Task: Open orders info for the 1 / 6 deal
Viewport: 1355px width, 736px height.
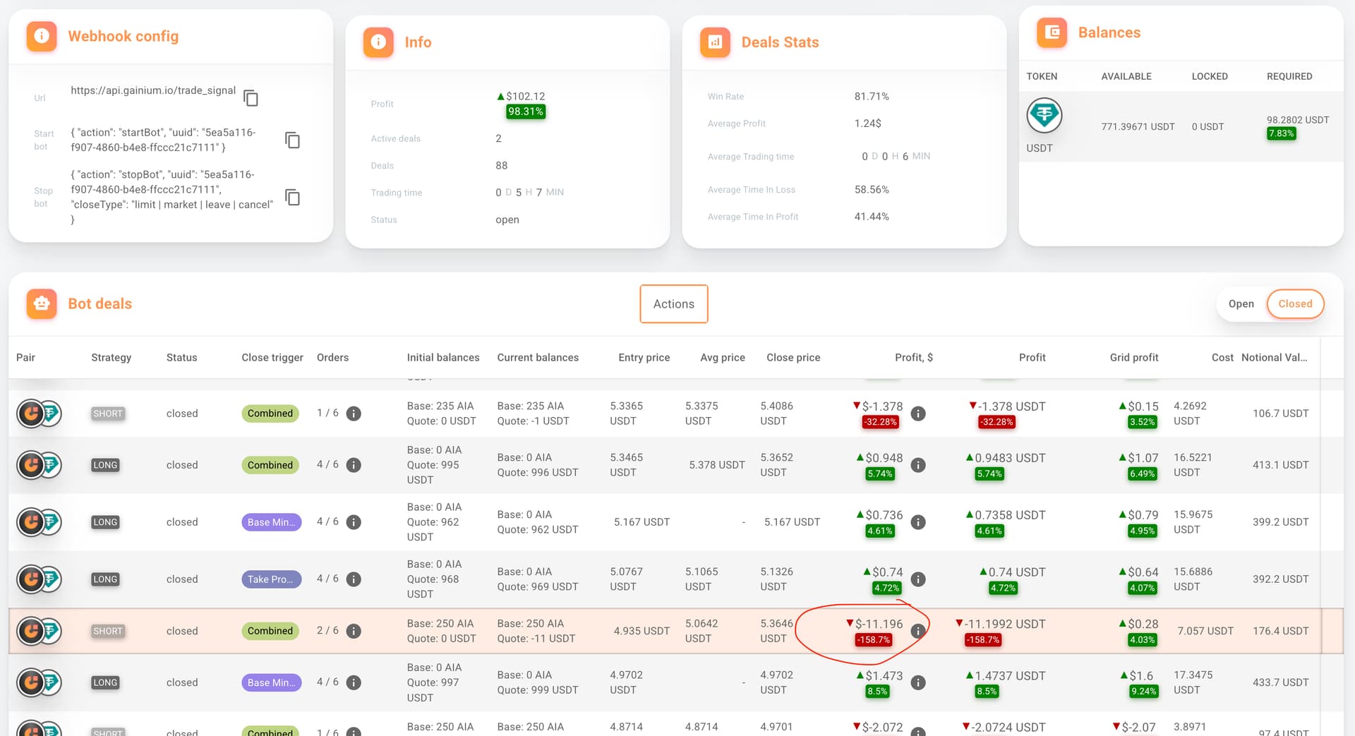Action: click(354, 414)
